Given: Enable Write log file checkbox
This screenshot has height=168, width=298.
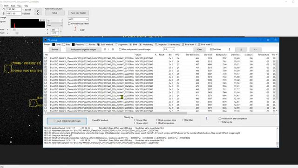Looking at the screenshot, I should (225, 122).
